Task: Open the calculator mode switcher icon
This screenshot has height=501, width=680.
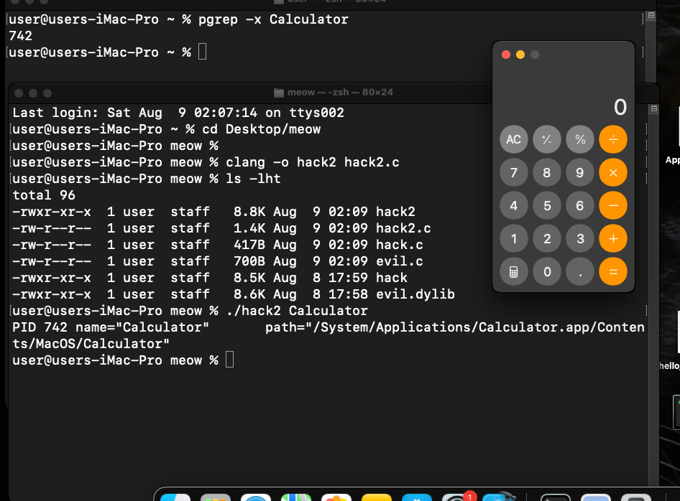Action: pos(513,271)
